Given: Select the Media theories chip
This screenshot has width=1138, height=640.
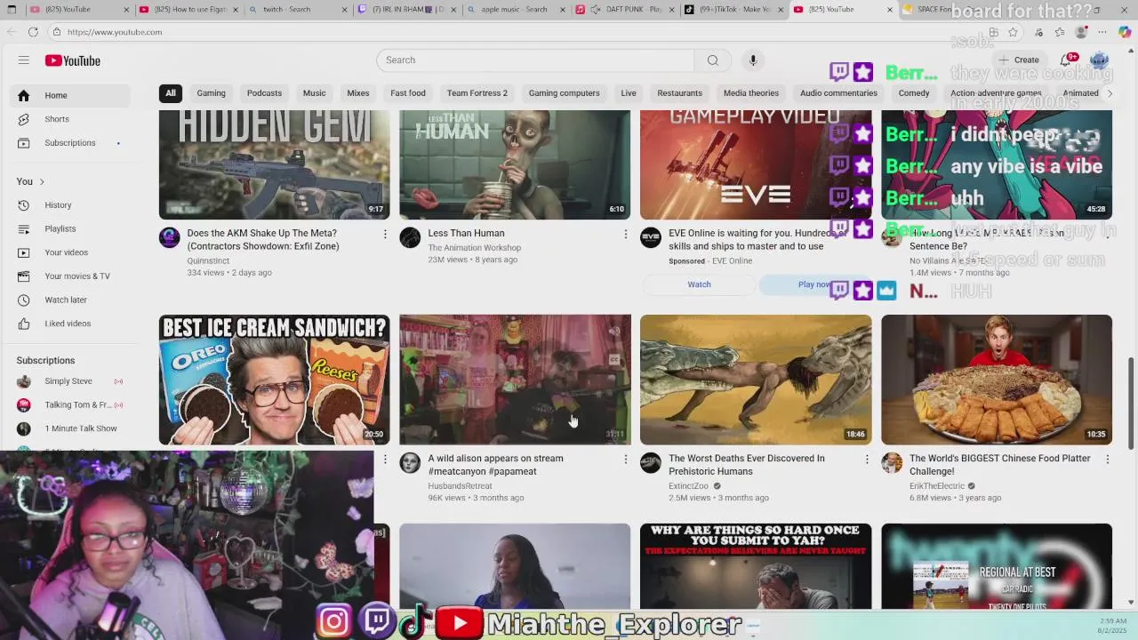Looking at the screenshot, I should click(751, 93).
